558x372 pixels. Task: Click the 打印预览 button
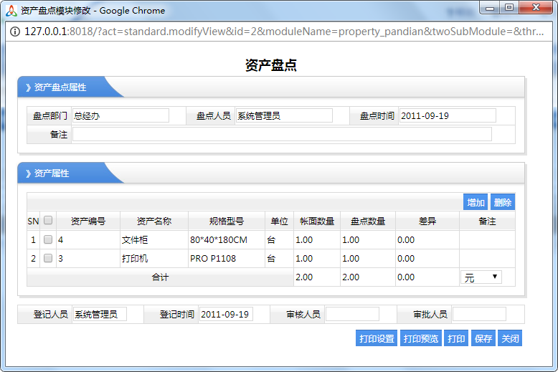(421, 338)
